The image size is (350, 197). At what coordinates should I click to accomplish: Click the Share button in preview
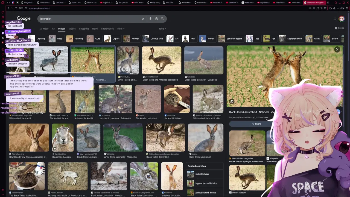point(256,124)
